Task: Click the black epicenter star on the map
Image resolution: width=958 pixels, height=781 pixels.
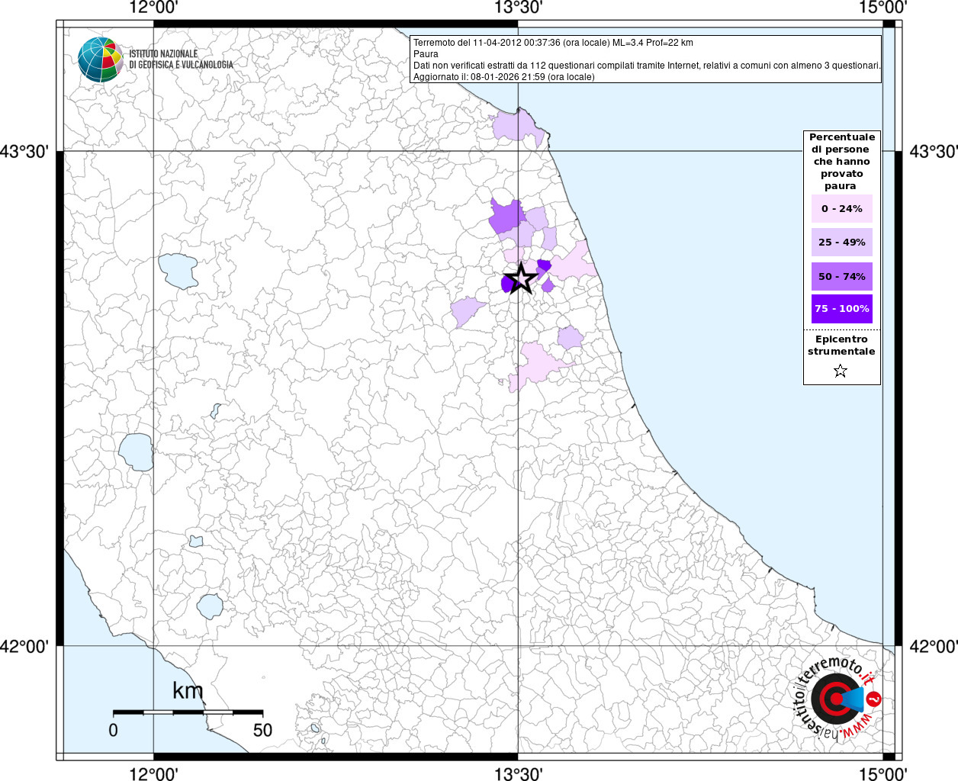Action: coord(521,278)
